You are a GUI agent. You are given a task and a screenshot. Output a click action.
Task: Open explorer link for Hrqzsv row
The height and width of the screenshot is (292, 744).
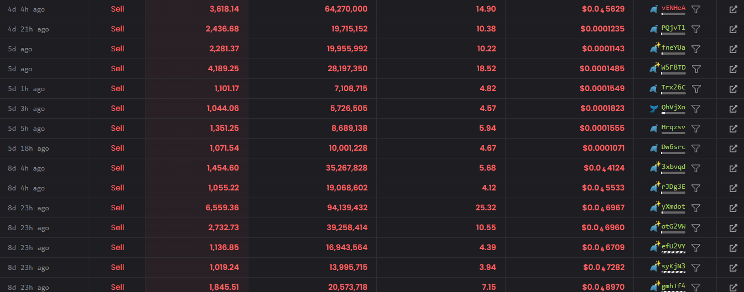[x=733, y=129]
